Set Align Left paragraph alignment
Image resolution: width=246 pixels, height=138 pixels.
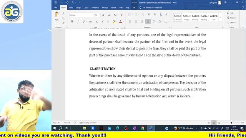(130, 21)
